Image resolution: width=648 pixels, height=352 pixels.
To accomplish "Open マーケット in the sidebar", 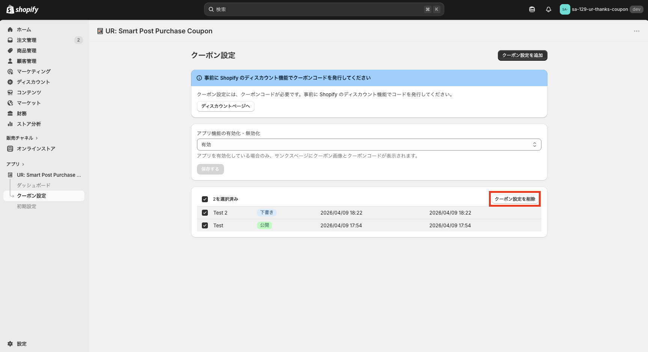I will tap(29, 103).
